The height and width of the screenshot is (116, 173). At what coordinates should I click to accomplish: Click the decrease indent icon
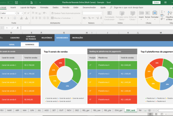(x=44, y=18)
